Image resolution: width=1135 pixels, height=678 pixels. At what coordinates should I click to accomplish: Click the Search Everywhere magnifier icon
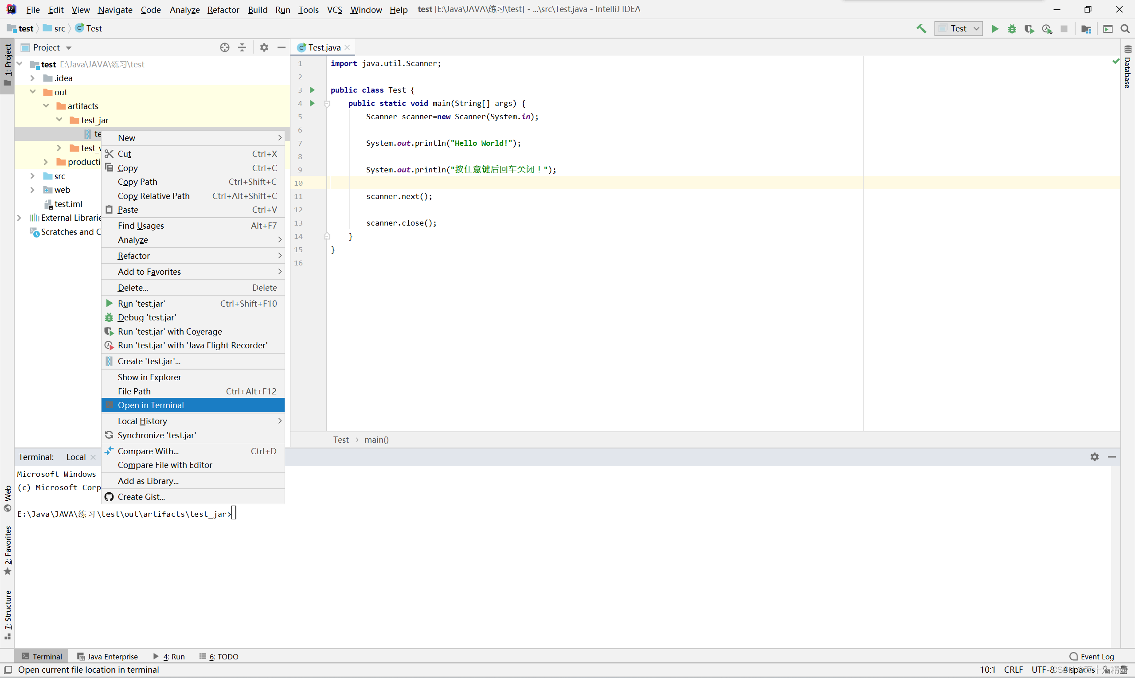(x=1125, y=29)
